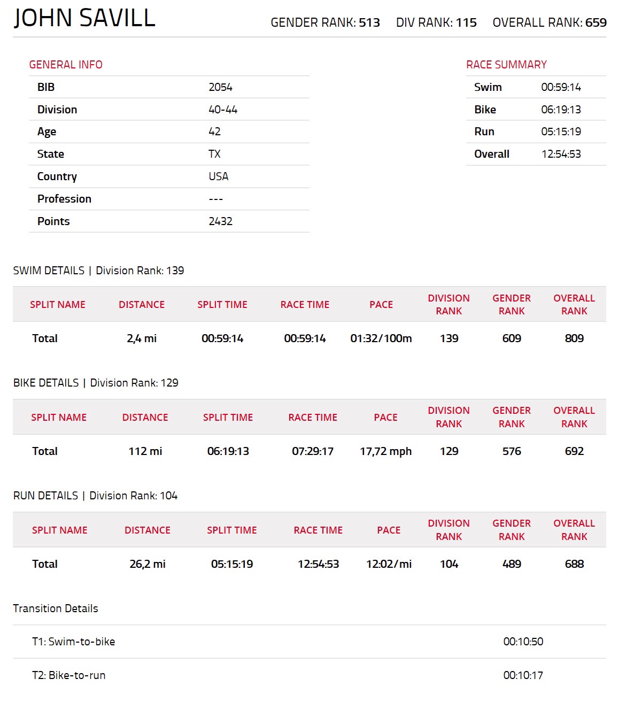
Task: Click the Country row label
Action: click(57, 176)
